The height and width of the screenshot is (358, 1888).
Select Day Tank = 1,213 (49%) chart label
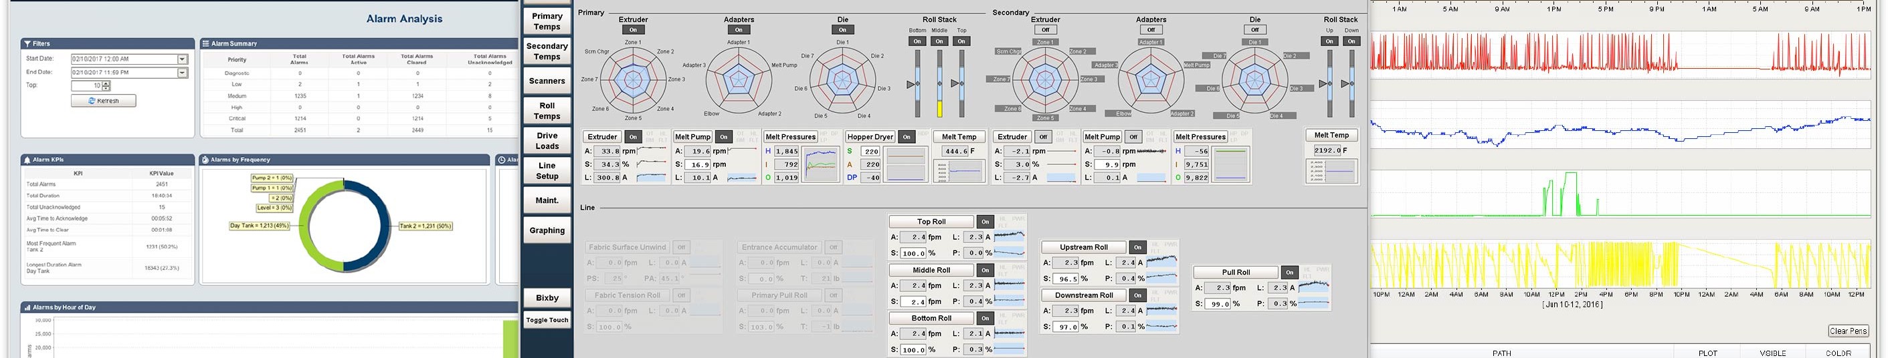tap(259, 226)
